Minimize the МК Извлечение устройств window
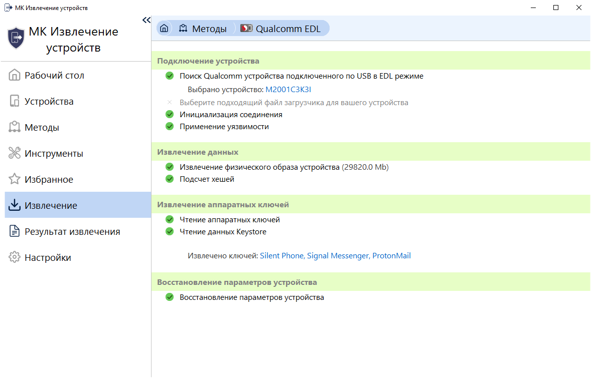This screenshot has width=591, height=378. 533,8
